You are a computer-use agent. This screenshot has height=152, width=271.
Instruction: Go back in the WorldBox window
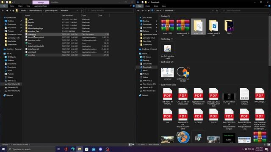click(3, 11)
